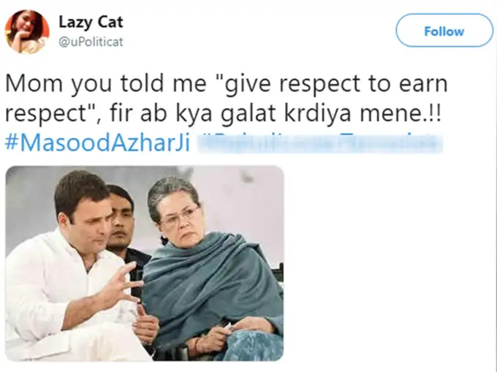This screenshot has width=497, height=372.
Task: Open the Lazy Cat profile avatar
Action: tap(26, 31)
